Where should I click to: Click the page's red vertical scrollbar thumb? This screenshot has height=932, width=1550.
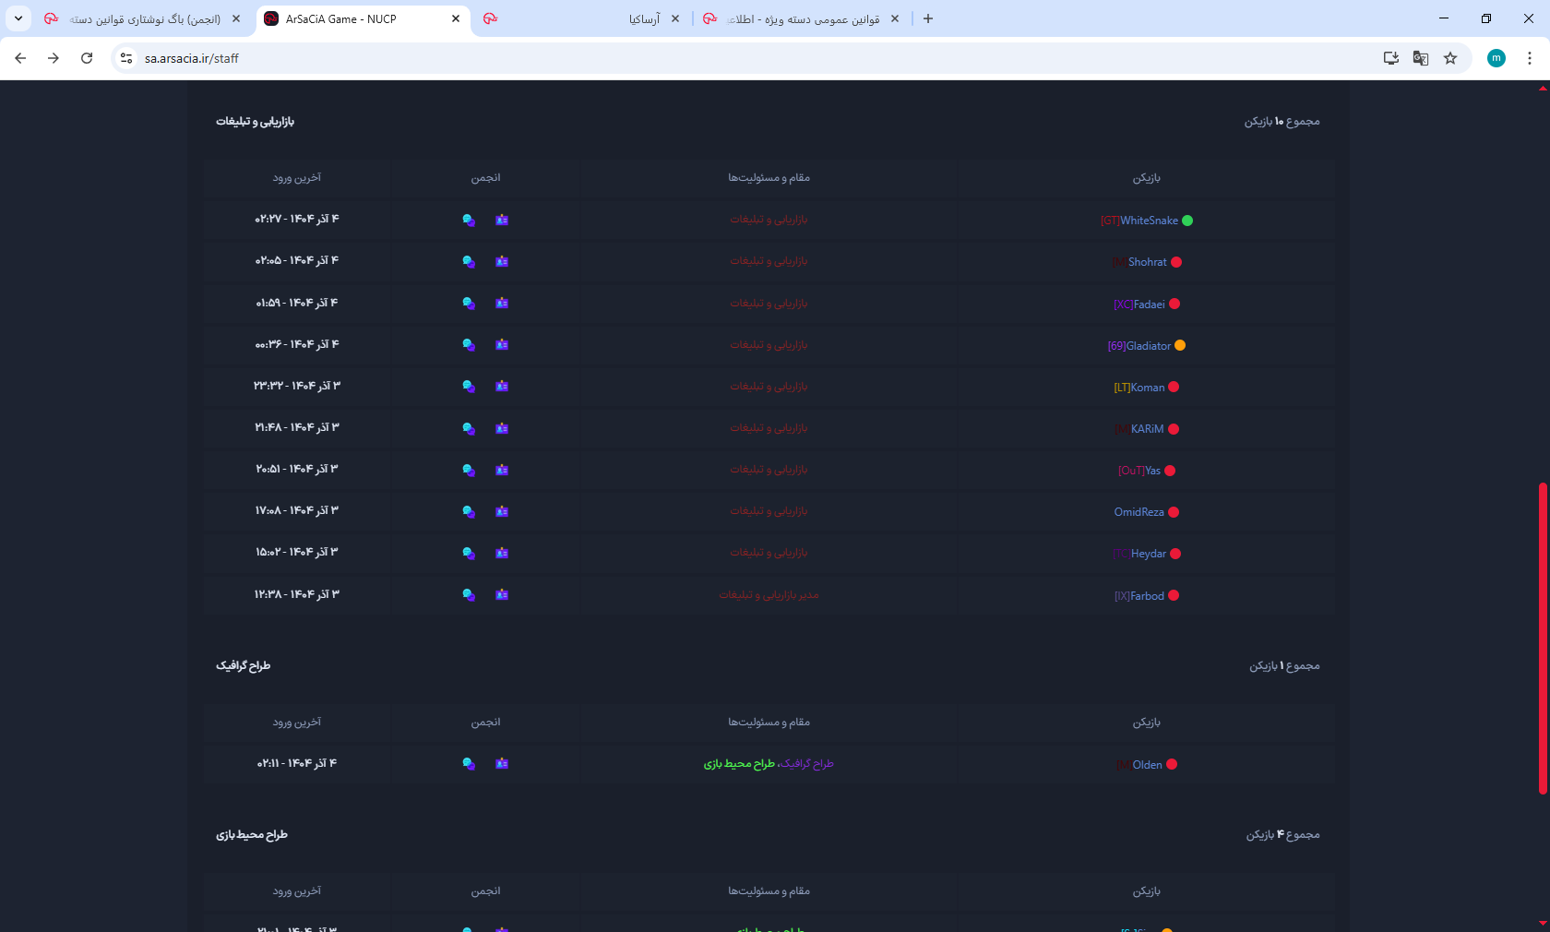click(1542, 637)
